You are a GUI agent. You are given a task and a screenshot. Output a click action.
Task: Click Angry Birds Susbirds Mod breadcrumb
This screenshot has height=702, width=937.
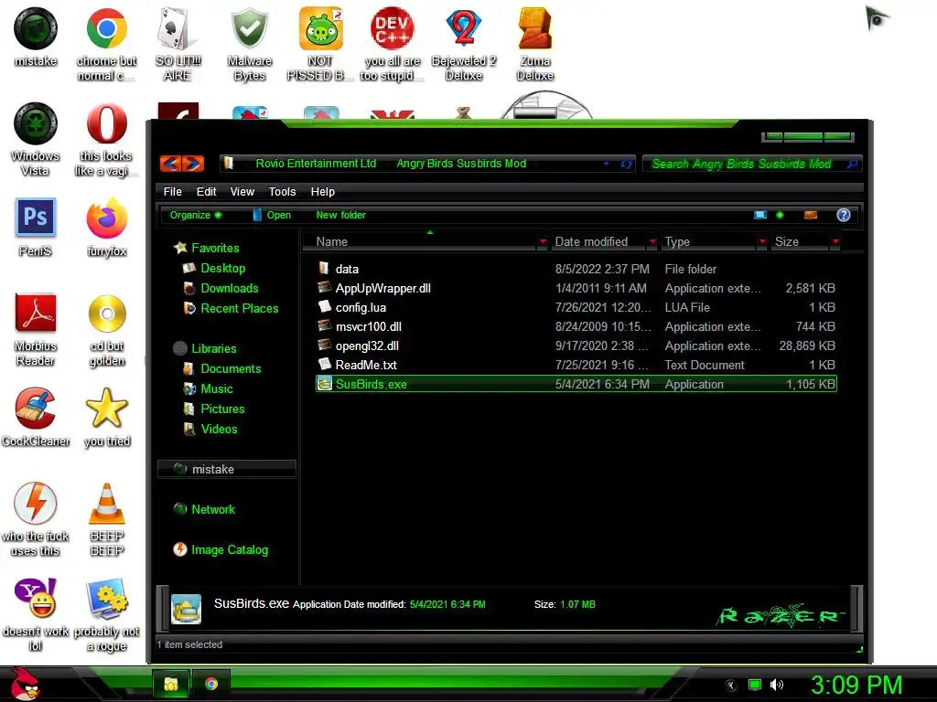tap(461, 164)
